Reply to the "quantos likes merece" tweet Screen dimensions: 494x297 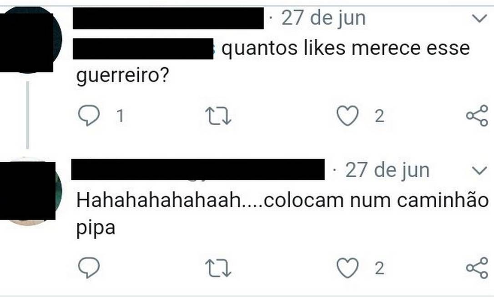click(89, 116)
